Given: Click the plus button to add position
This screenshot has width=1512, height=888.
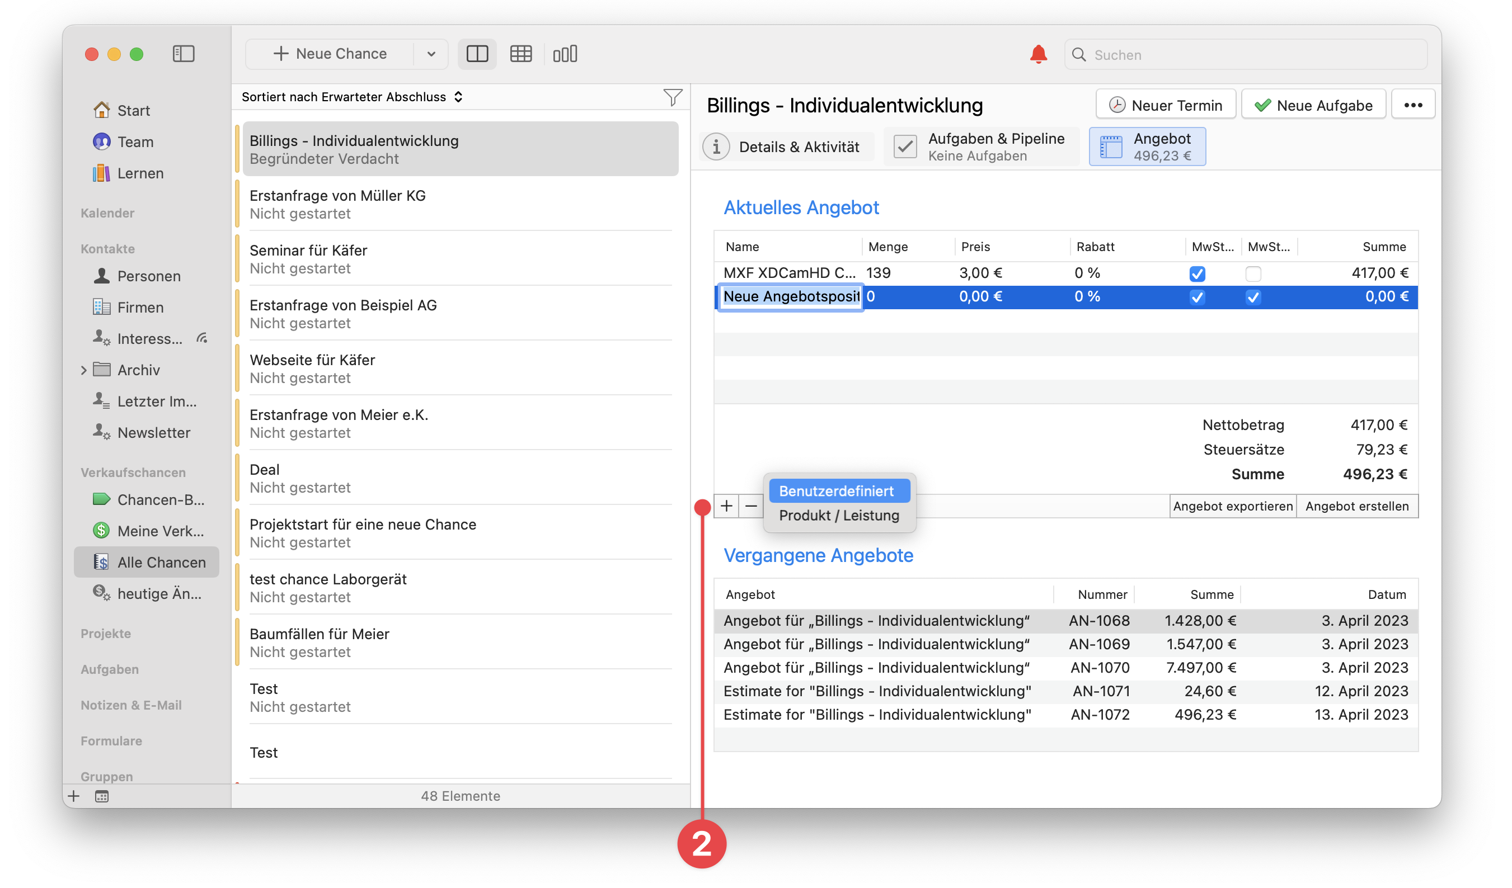Looking at the screenshot, I should tap(726, 506).
